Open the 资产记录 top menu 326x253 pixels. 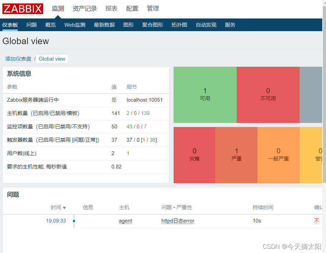(x=85, y=9)
